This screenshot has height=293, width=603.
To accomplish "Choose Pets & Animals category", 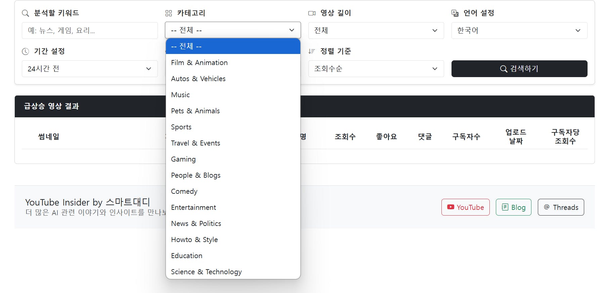I will (233, 111).
